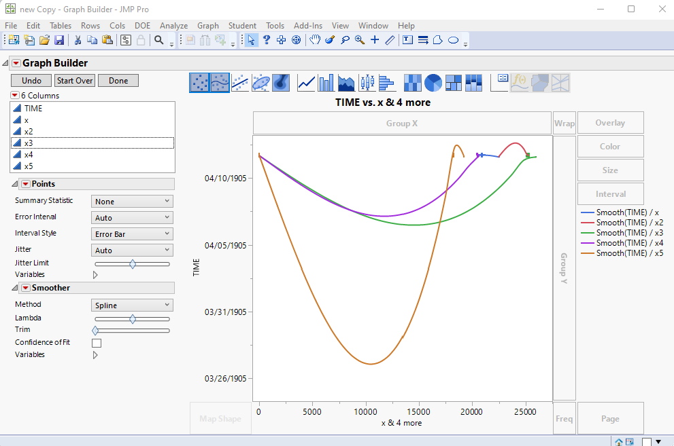Select the Crosshairs tool
The height and width of the screenshot is (446, 674).
[x=375, y=40]
